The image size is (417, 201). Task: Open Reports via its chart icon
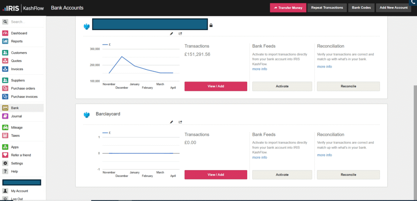point(5,41)
